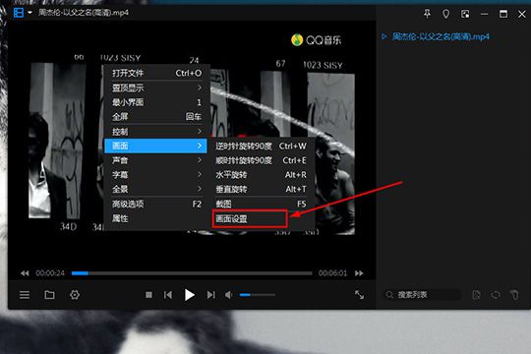Open 属性 from the context menu
Image resolution: width=531 pixels, height=354 pixels.
coord(155,218)
